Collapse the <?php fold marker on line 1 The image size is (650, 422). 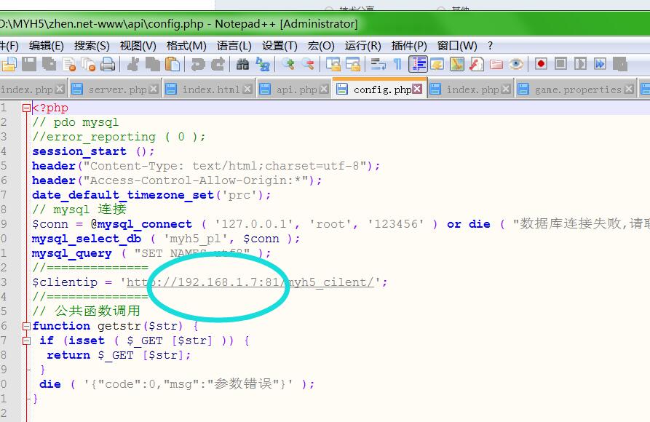click(x=26, y=108)
